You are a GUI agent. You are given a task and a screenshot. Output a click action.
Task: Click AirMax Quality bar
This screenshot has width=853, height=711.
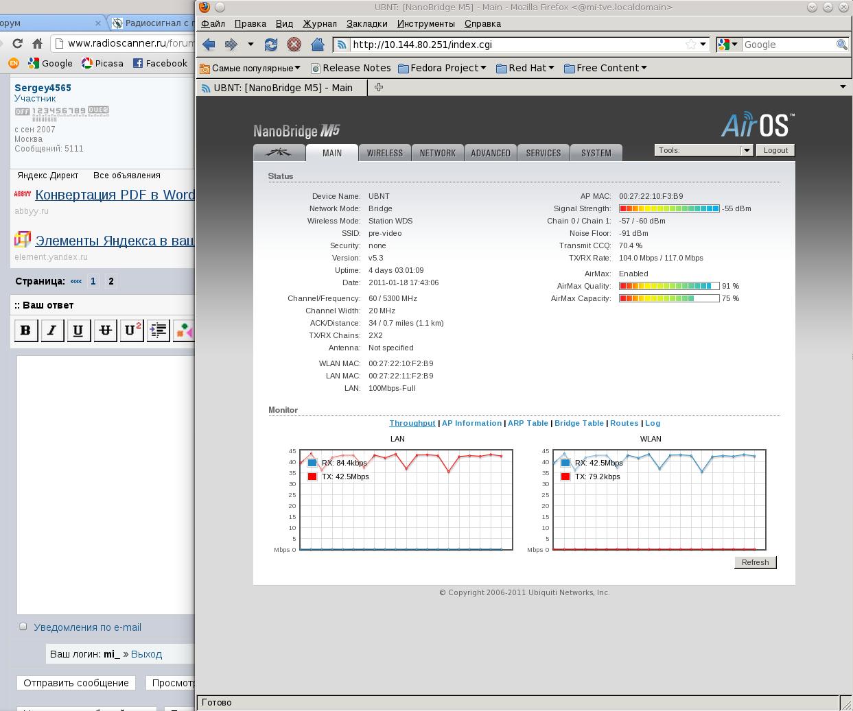pyautogui.click(x=669, y=286)
